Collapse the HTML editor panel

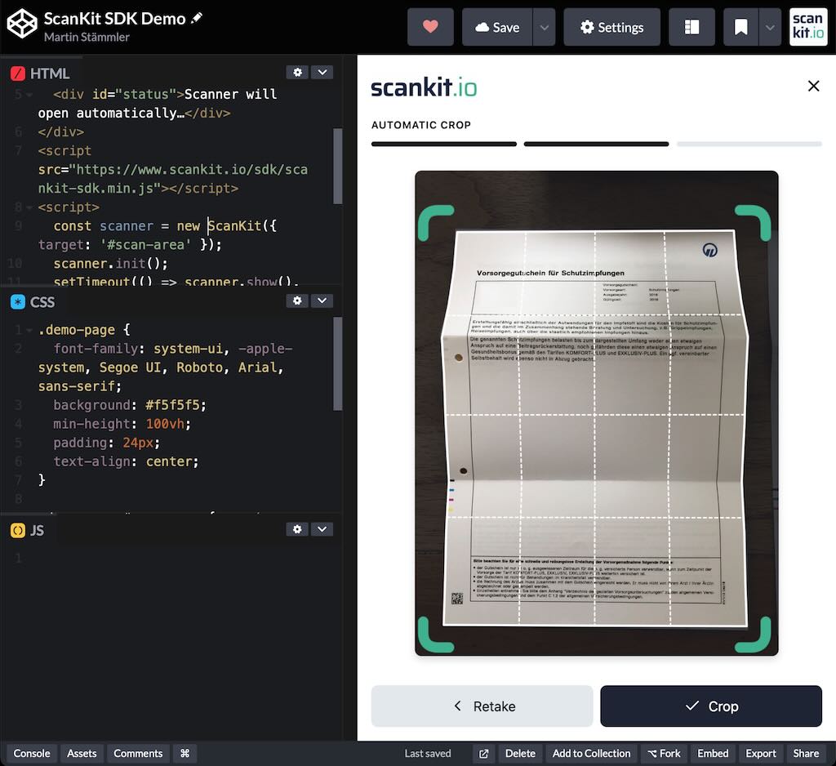tap(322, 72)
